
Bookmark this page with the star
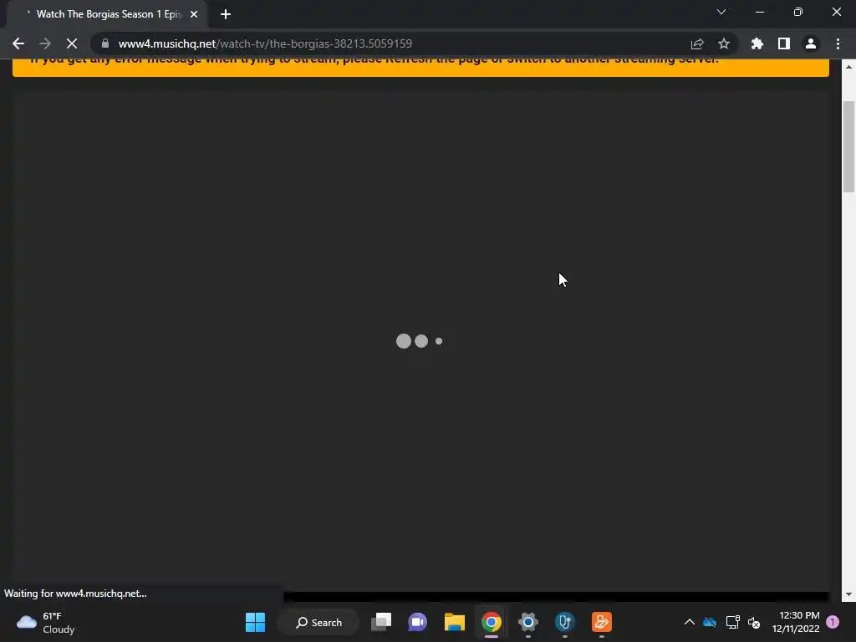pos(724,43)
